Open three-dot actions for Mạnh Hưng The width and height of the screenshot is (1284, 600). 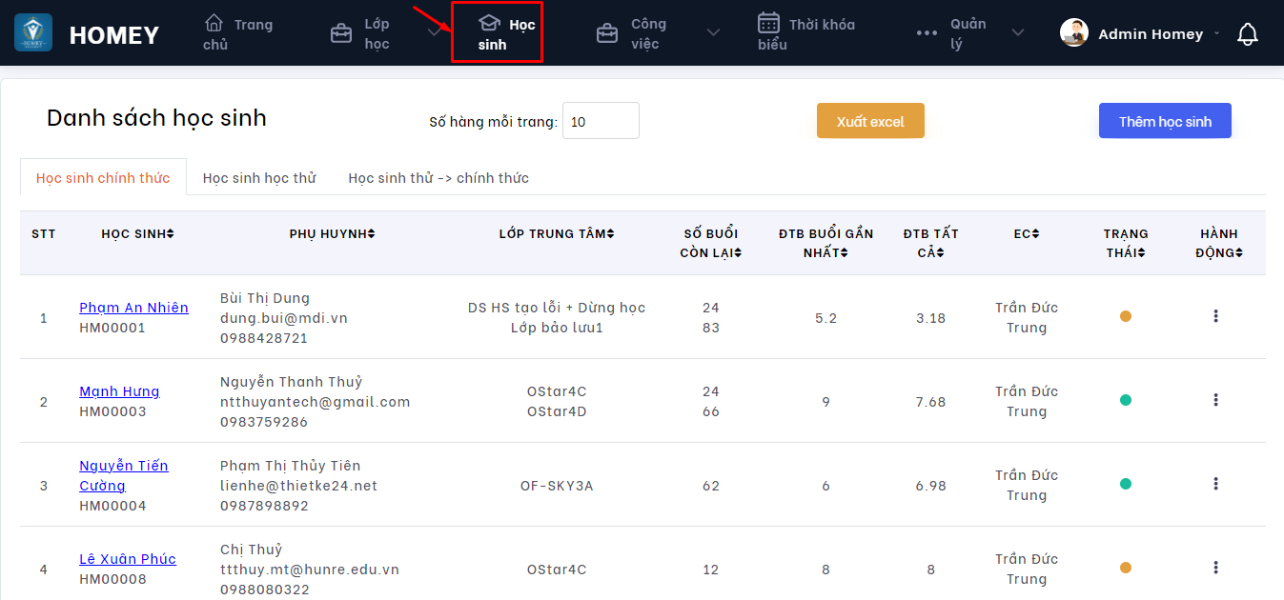[1215, 400]
